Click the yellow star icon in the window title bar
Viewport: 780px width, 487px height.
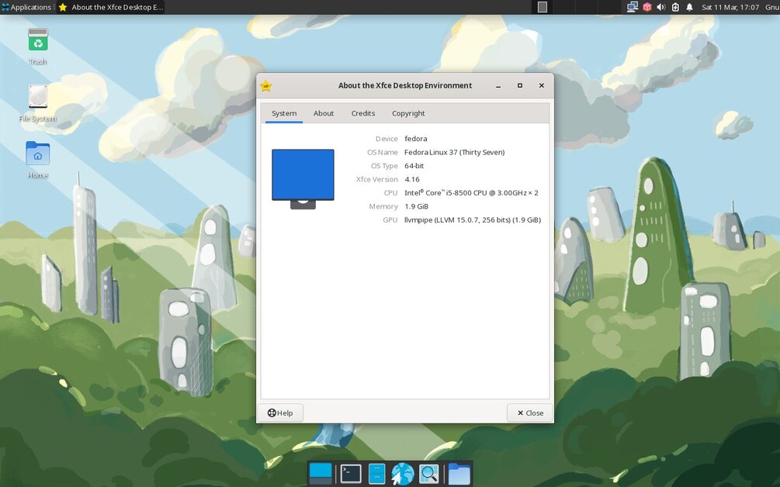tap(266, 85)
